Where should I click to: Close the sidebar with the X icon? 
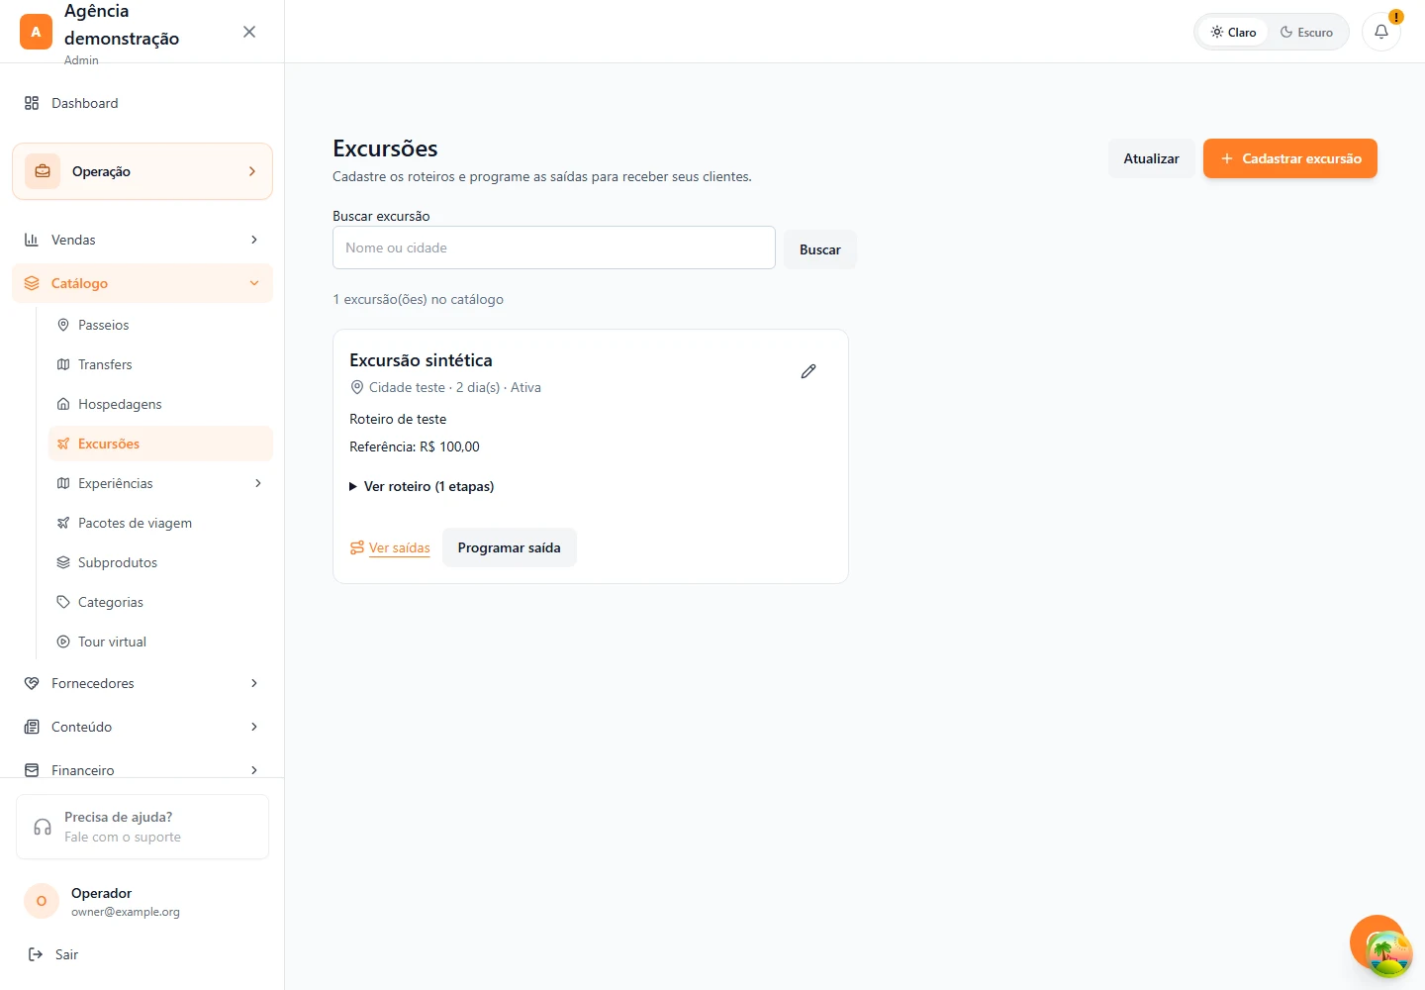point(249,32)
